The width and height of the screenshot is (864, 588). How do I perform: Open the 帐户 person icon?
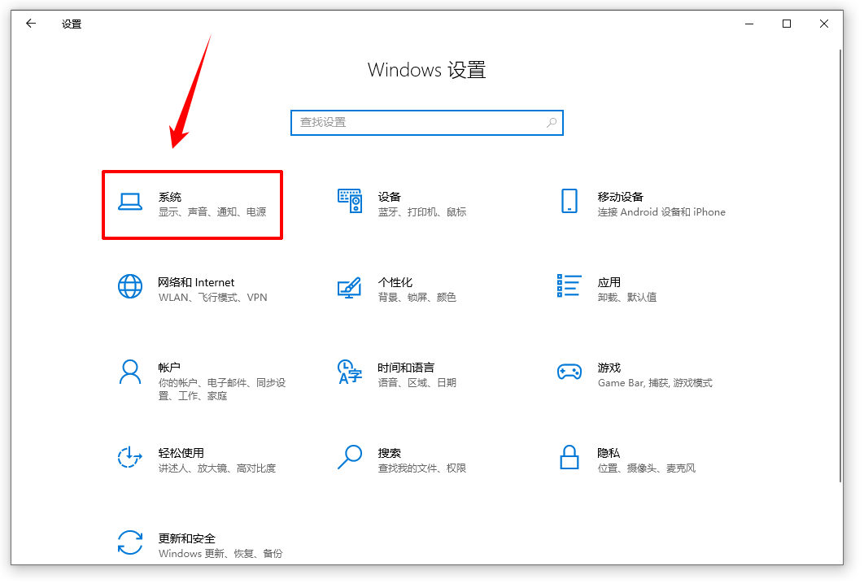tap(130, 372)
